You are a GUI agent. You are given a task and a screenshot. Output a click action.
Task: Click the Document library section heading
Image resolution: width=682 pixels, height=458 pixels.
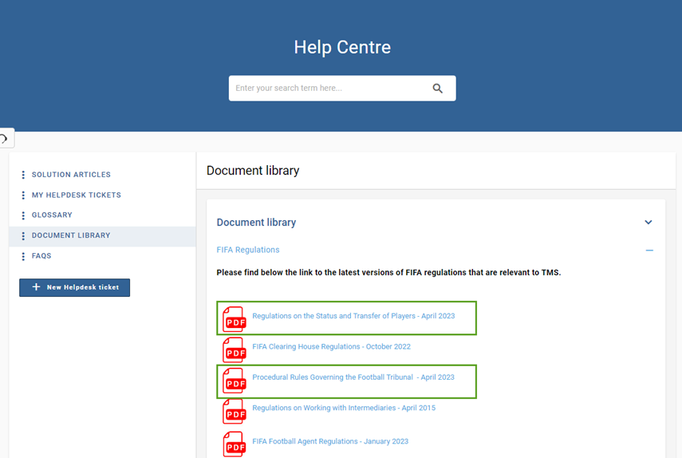click(256, 223)
